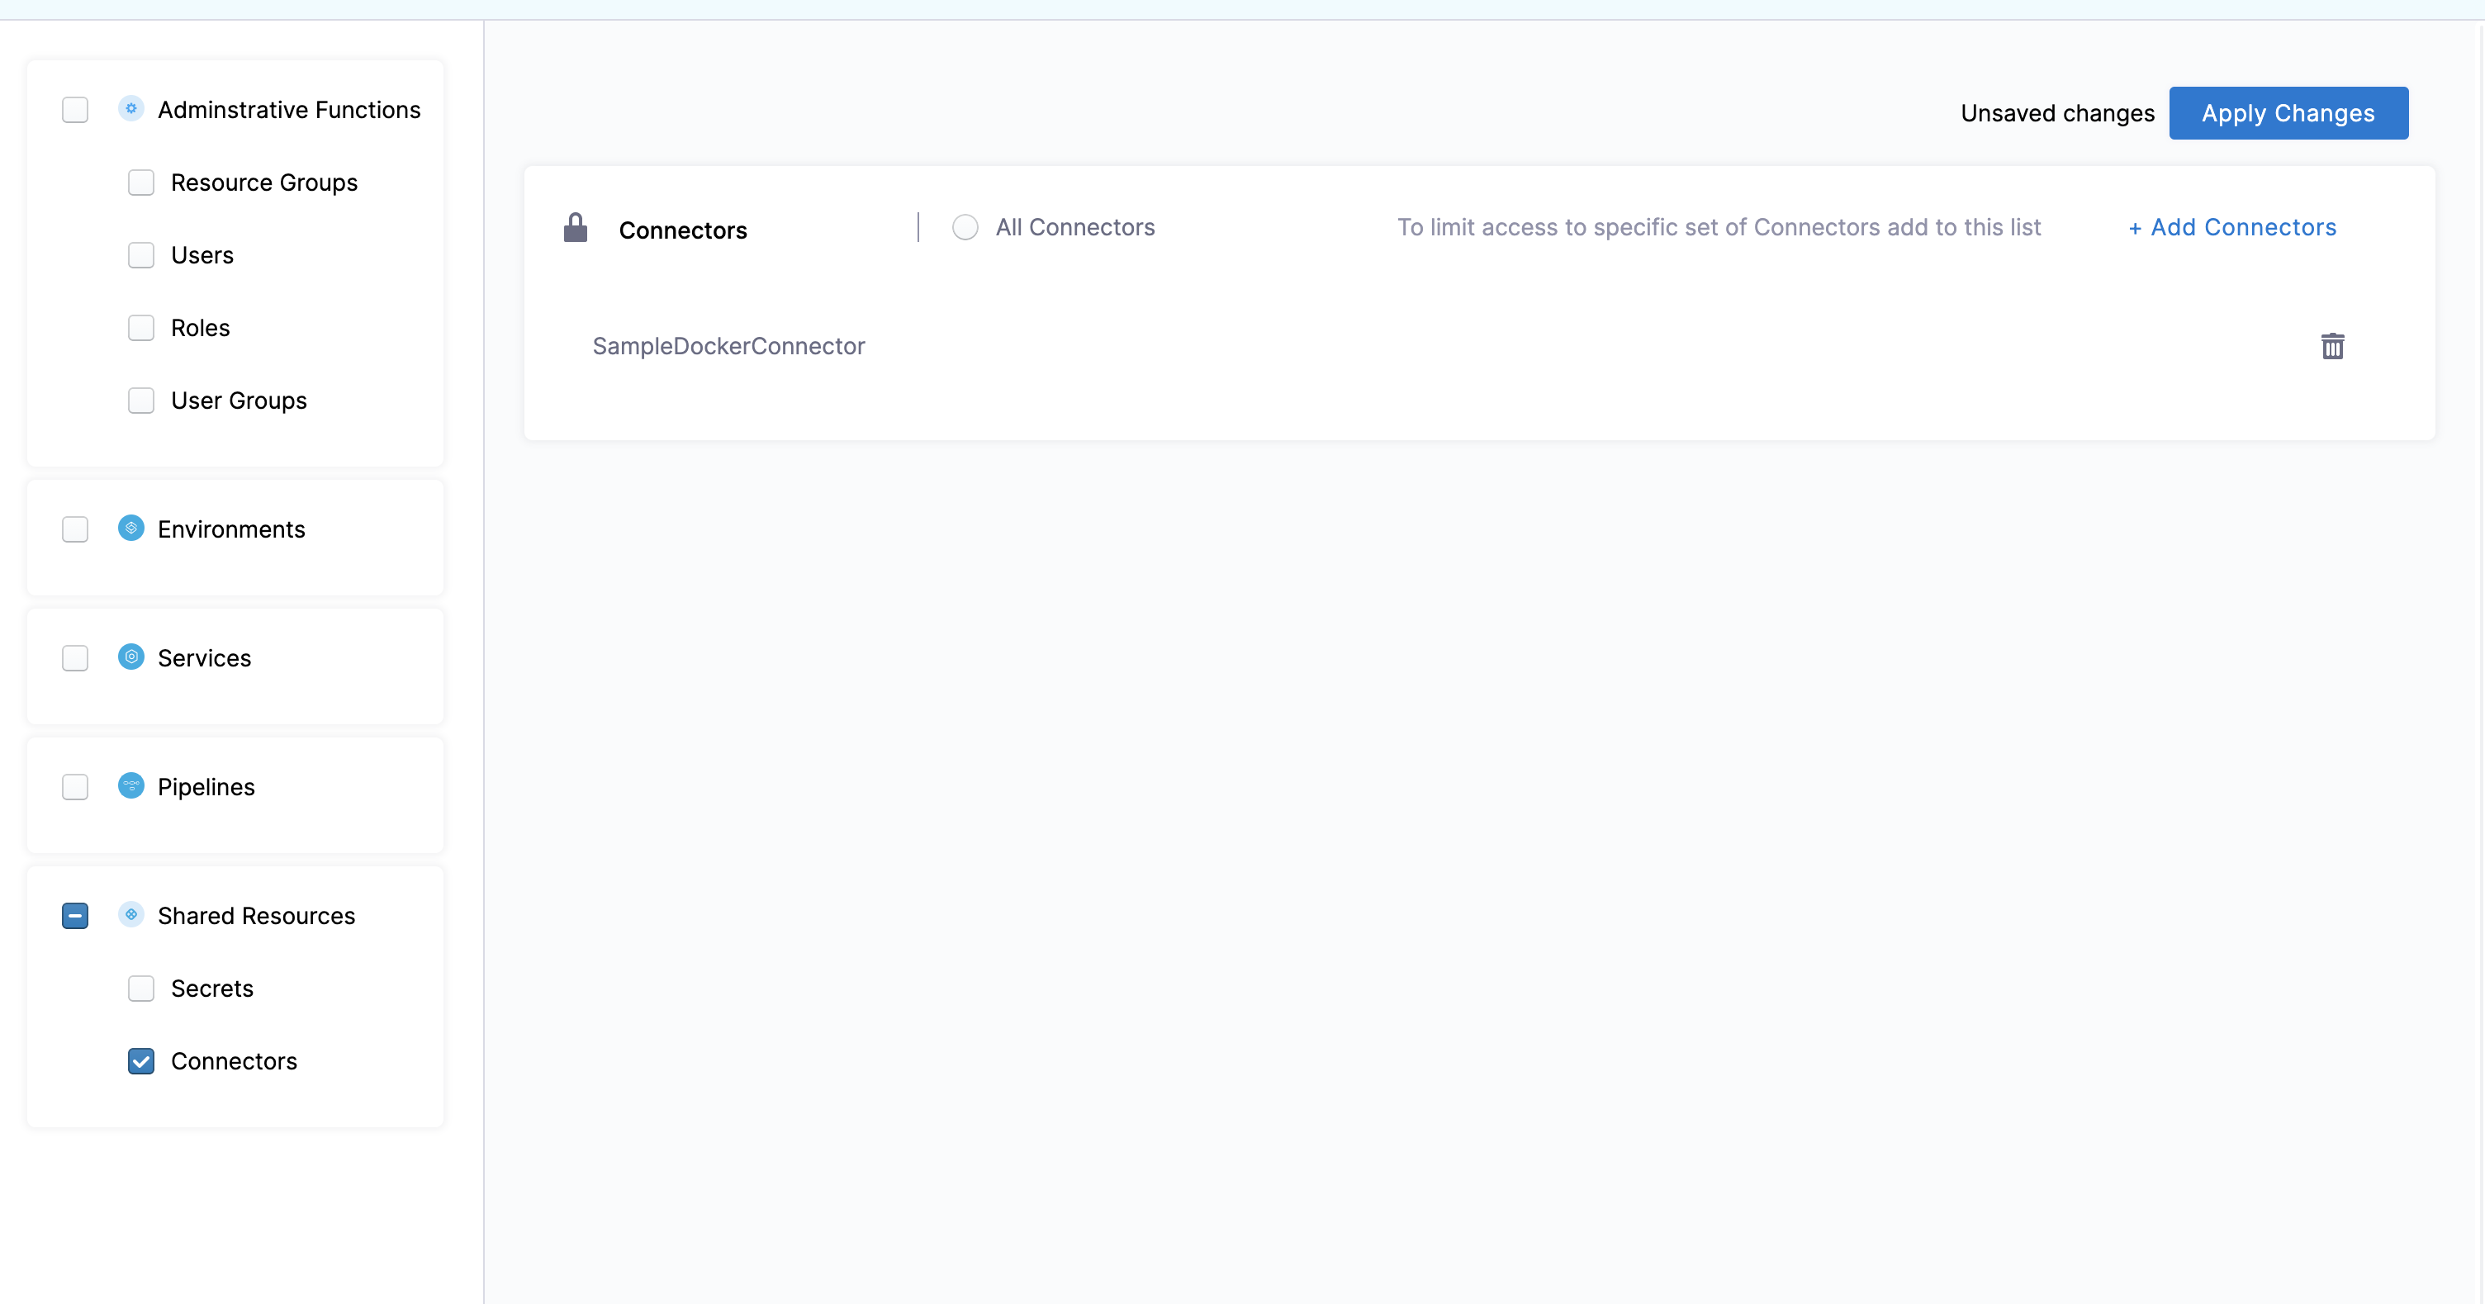Click the Shared Resources category icon

pyautogui.click(x=131, y=914)
